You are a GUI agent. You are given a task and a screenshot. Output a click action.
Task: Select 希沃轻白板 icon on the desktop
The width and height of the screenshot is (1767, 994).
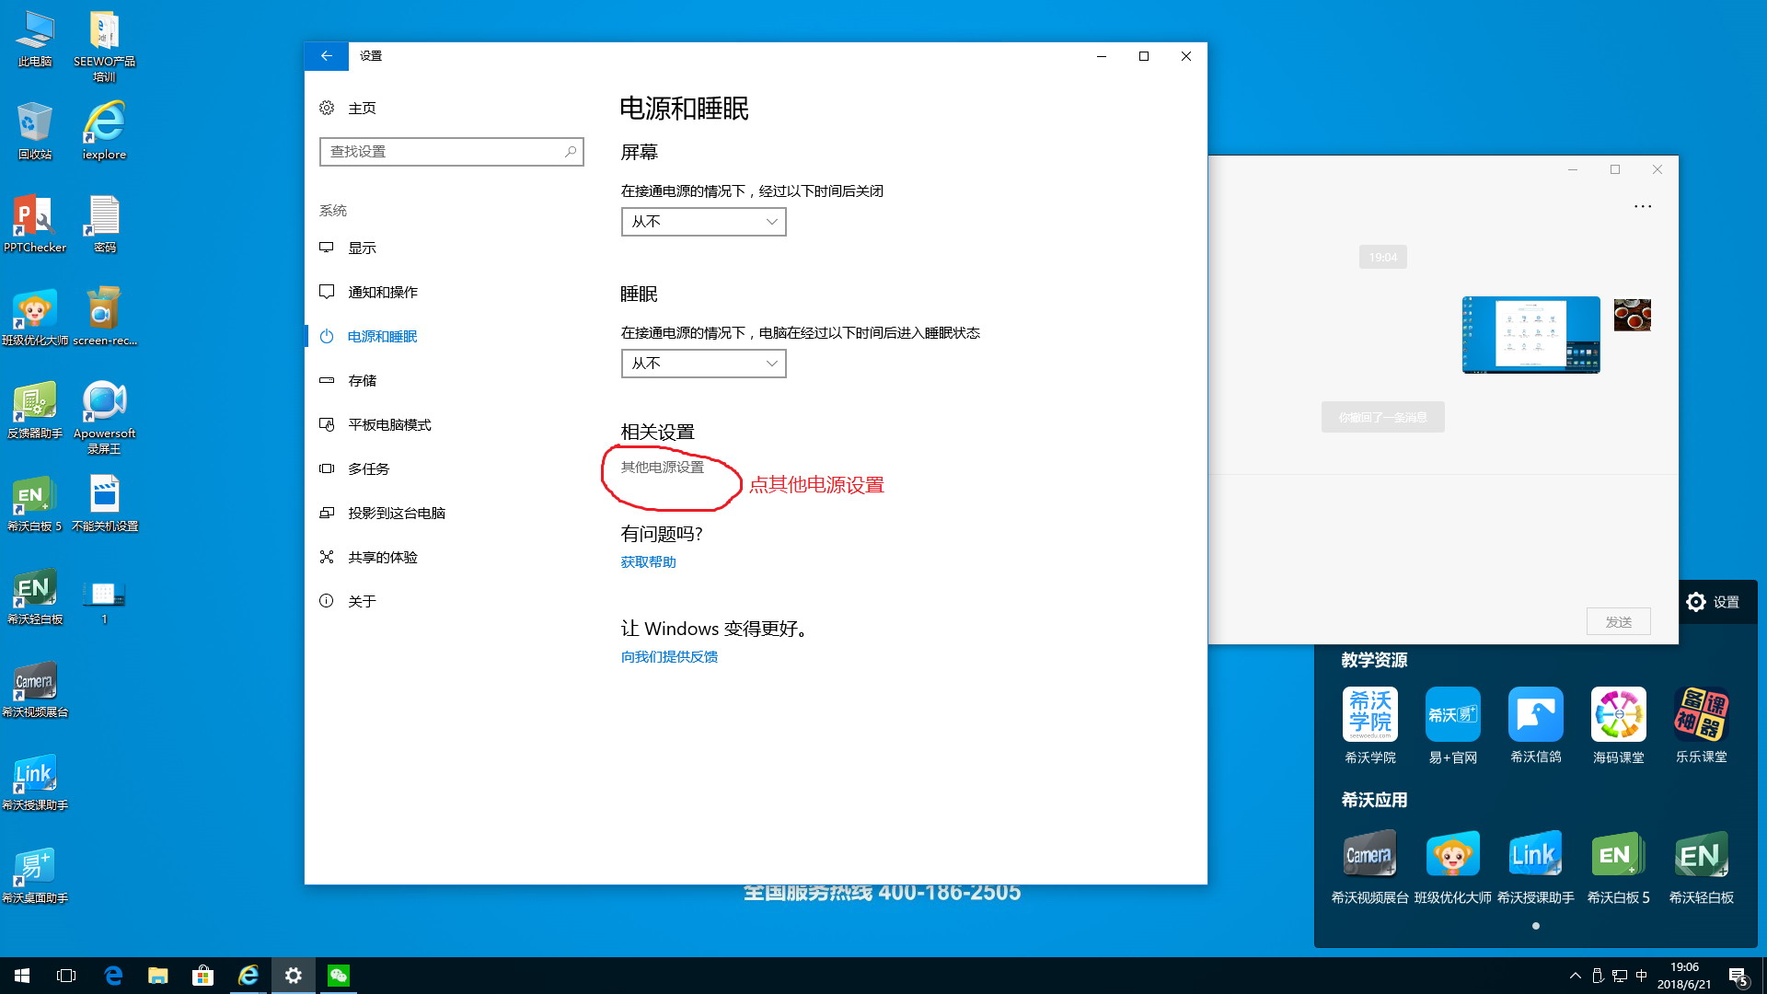[x=35, y=595]
